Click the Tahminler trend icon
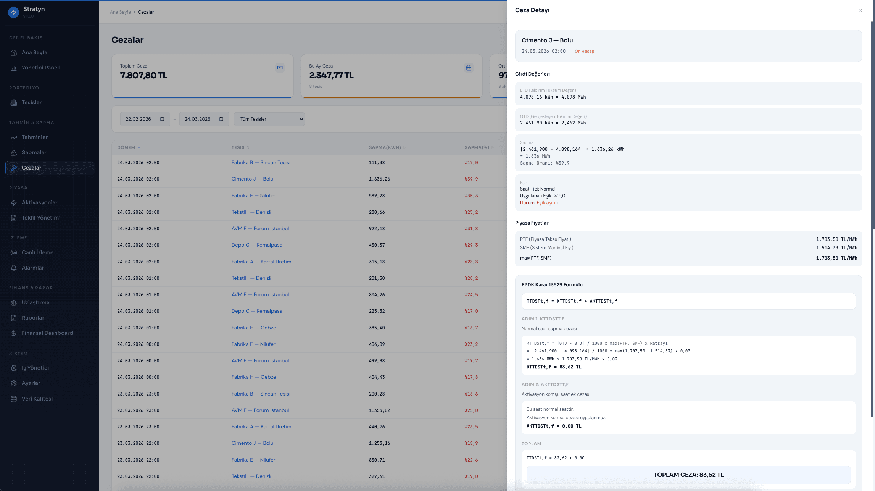 tap(14, 137)
